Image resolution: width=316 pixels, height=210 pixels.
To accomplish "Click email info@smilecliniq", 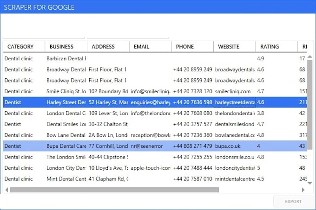I will pyautogui.click(x=151, y=91).
